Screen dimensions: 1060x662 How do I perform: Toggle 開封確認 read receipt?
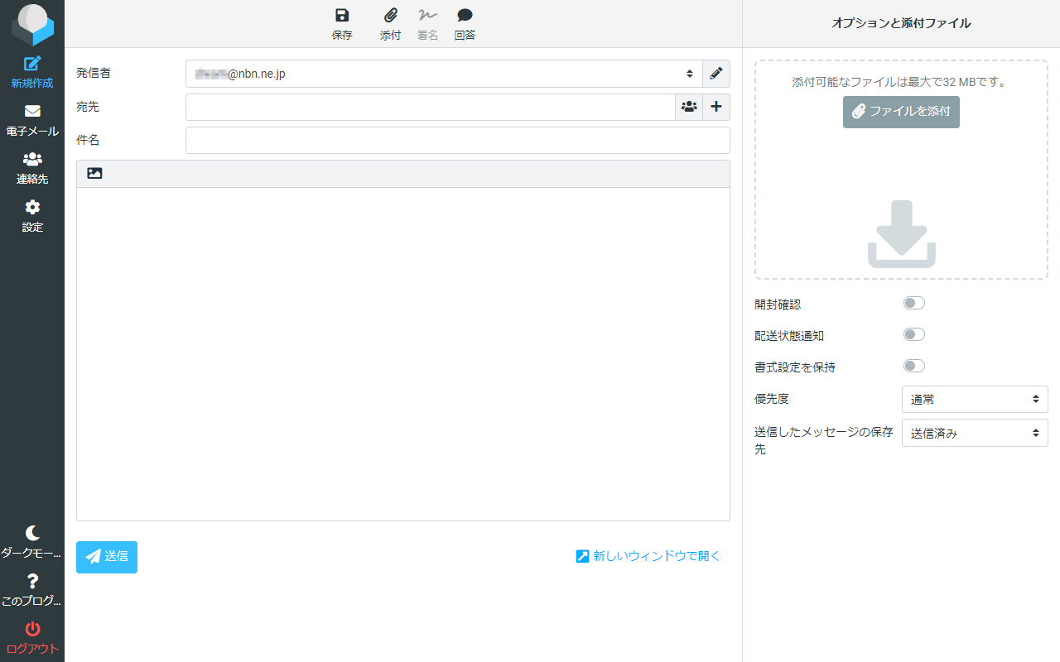[914, 303]
